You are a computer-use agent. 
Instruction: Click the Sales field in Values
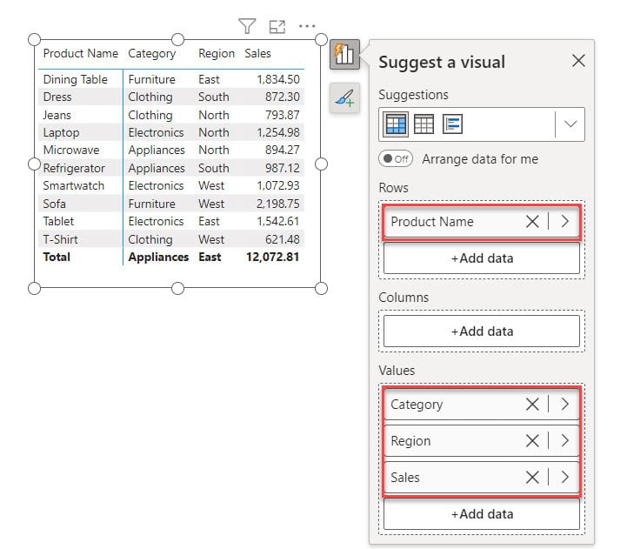pos(482,477)
